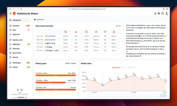Open the GitHub repository icon

click(x=162, y=13)
